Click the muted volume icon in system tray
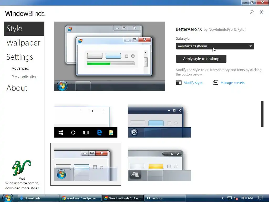Screen dimensions: 269x202 (236, 198)
